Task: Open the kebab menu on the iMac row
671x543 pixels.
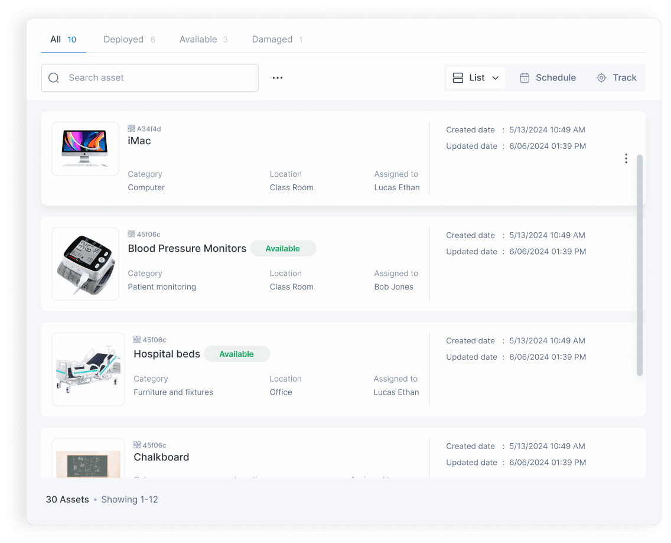Action: (626, 158)
